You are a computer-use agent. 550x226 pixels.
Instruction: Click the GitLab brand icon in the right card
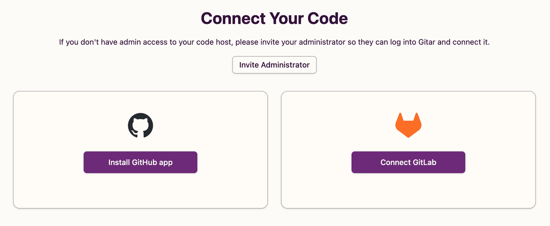[x=408, y=125]
